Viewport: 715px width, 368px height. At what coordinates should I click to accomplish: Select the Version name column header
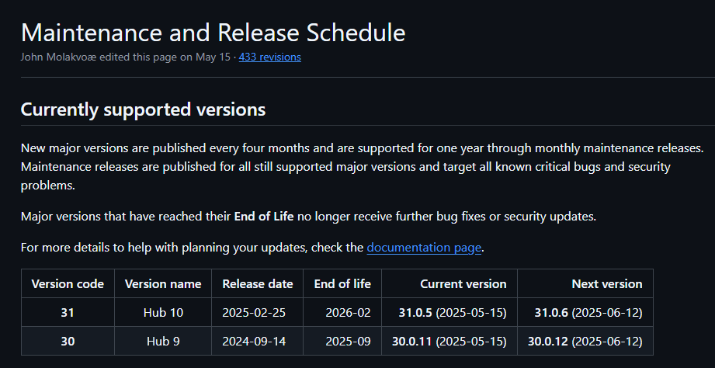163,283
